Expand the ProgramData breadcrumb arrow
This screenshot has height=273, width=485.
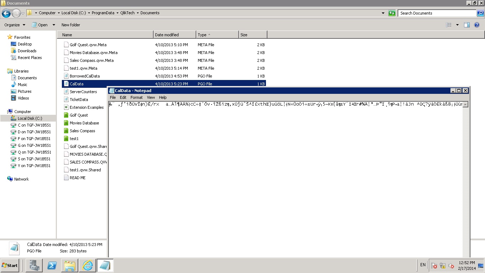(x=117, y=13)
